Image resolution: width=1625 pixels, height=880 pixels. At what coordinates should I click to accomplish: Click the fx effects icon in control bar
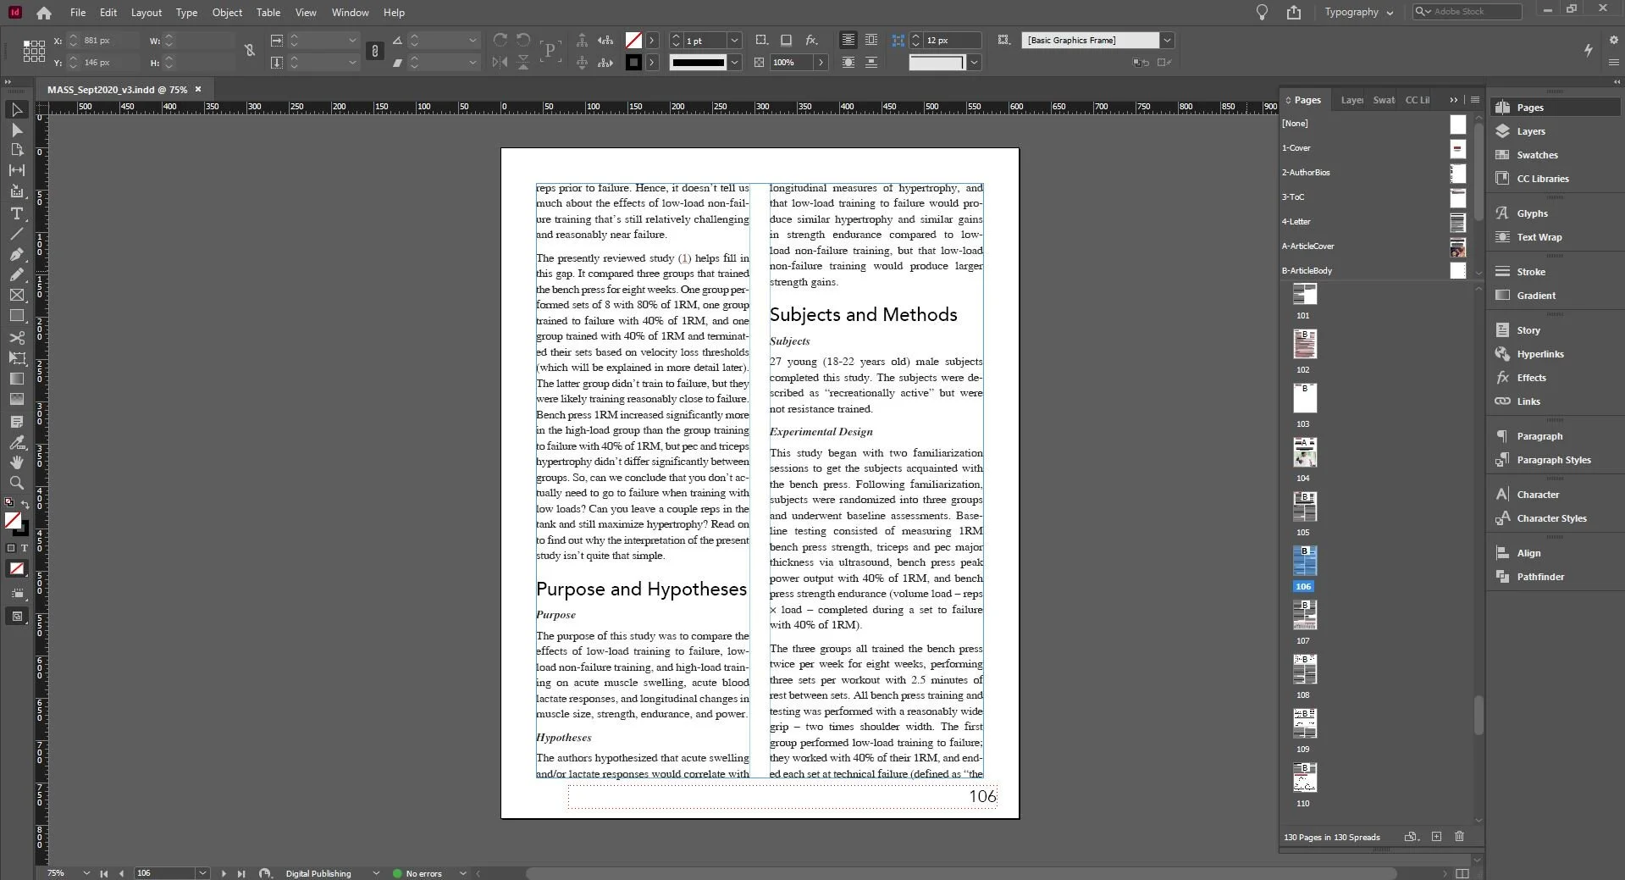[x=811, y=40]
